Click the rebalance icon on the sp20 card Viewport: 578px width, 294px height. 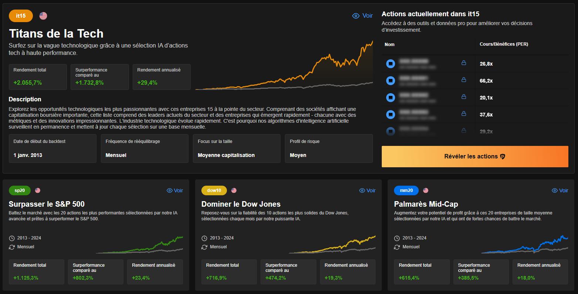[x=12, y=247]
